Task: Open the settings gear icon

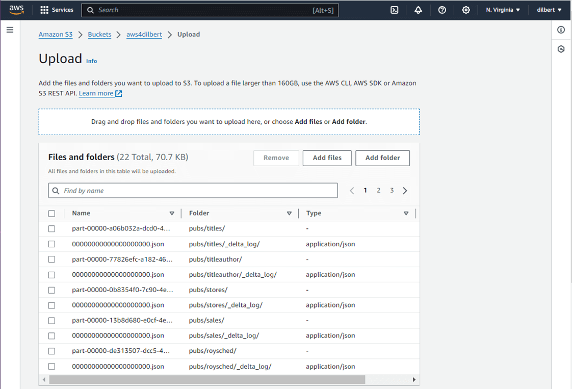Action: 466,10
